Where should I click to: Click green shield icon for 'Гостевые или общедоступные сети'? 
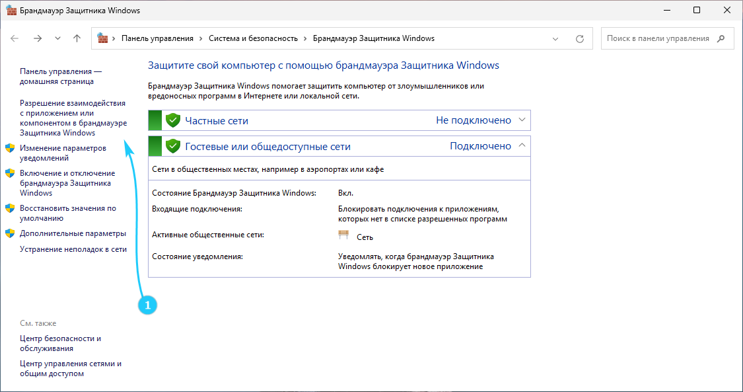pyautogui.click(x=173, y=146)
